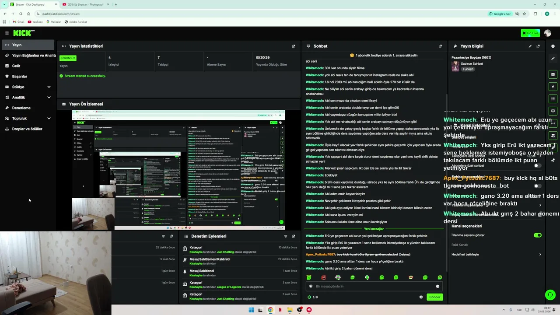Viewport: 560px width, 315px height.
Task: Click the Yeni mesajlar divider label
Action: pos(374,229)
